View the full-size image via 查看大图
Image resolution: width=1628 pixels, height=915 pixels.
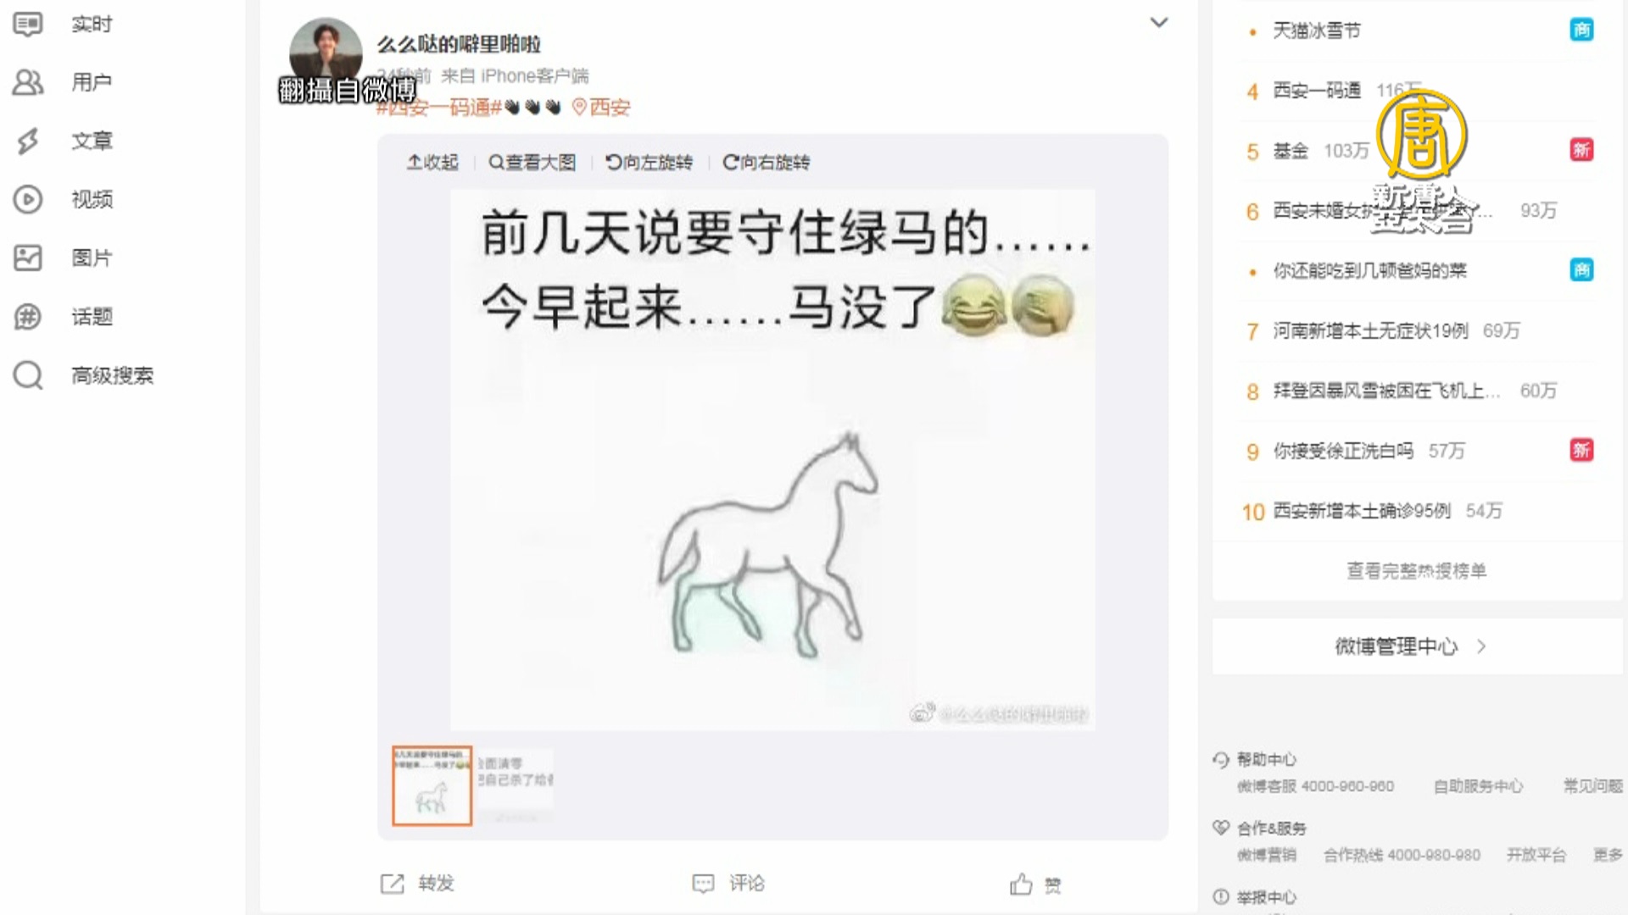pyautogui.click(x=532, y=162)
